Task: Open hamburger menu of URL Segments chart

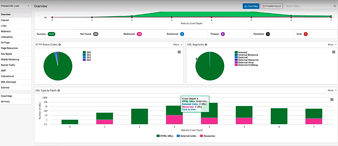Action: [x=333, y=52]
